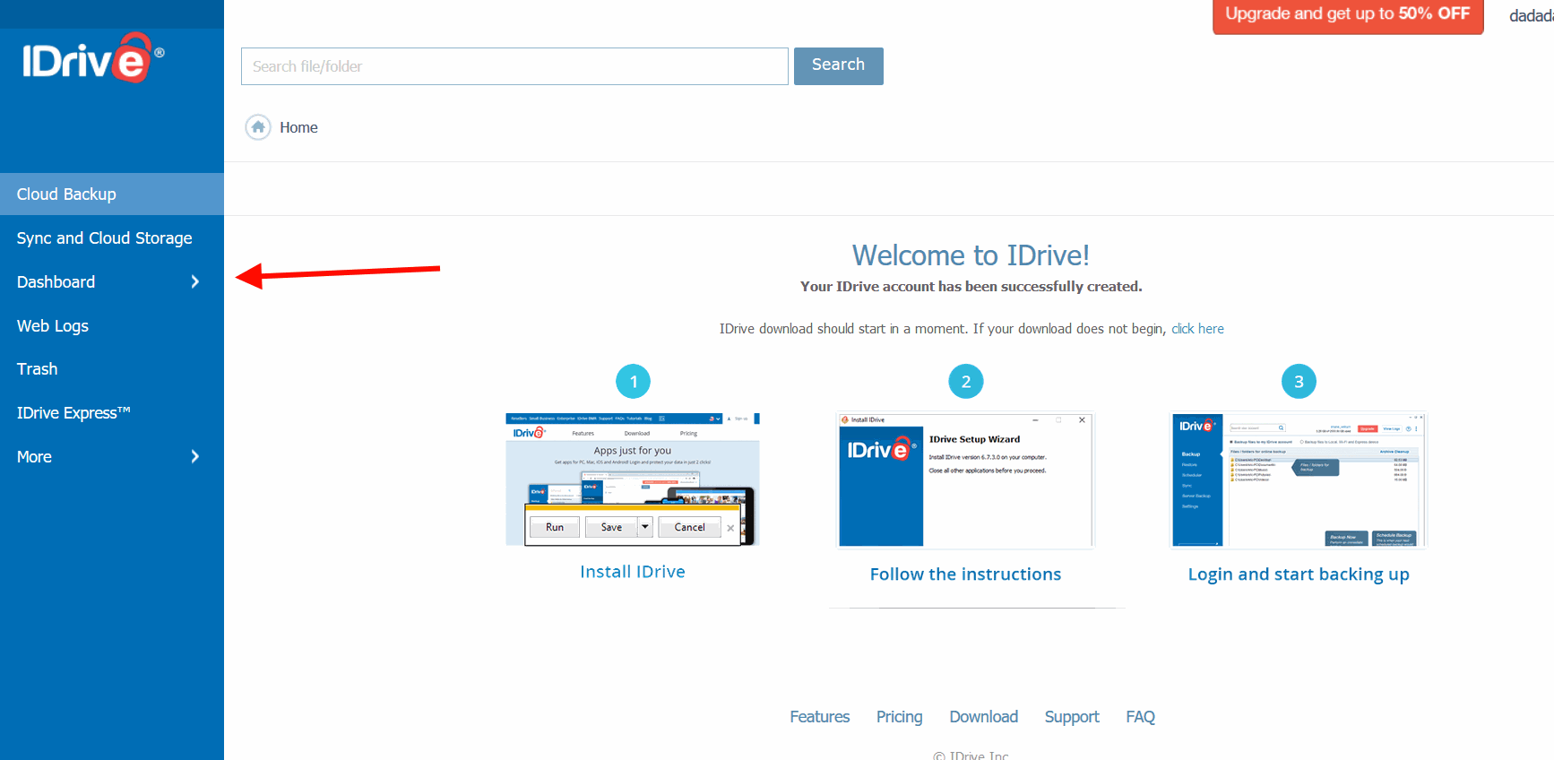Click the IDrive logo in sidebar

click(93, 58)
